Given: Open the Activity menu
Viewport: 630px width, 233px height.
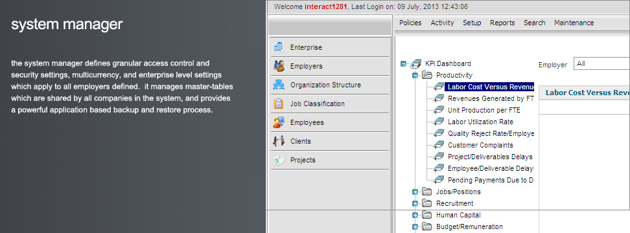Looking at the screenshot, I should pyautogui.click(x=443, y=23).
